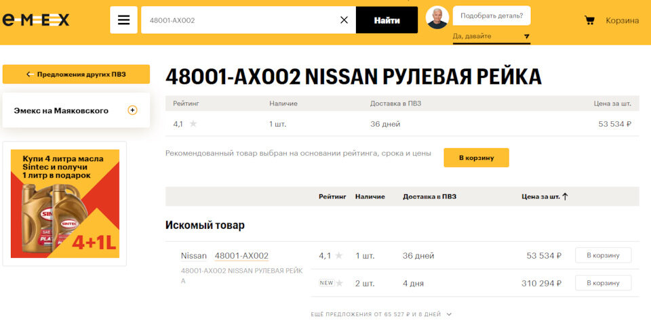651x325 pixels.
Task: Click the emex logo
Action: pos(36,20)
